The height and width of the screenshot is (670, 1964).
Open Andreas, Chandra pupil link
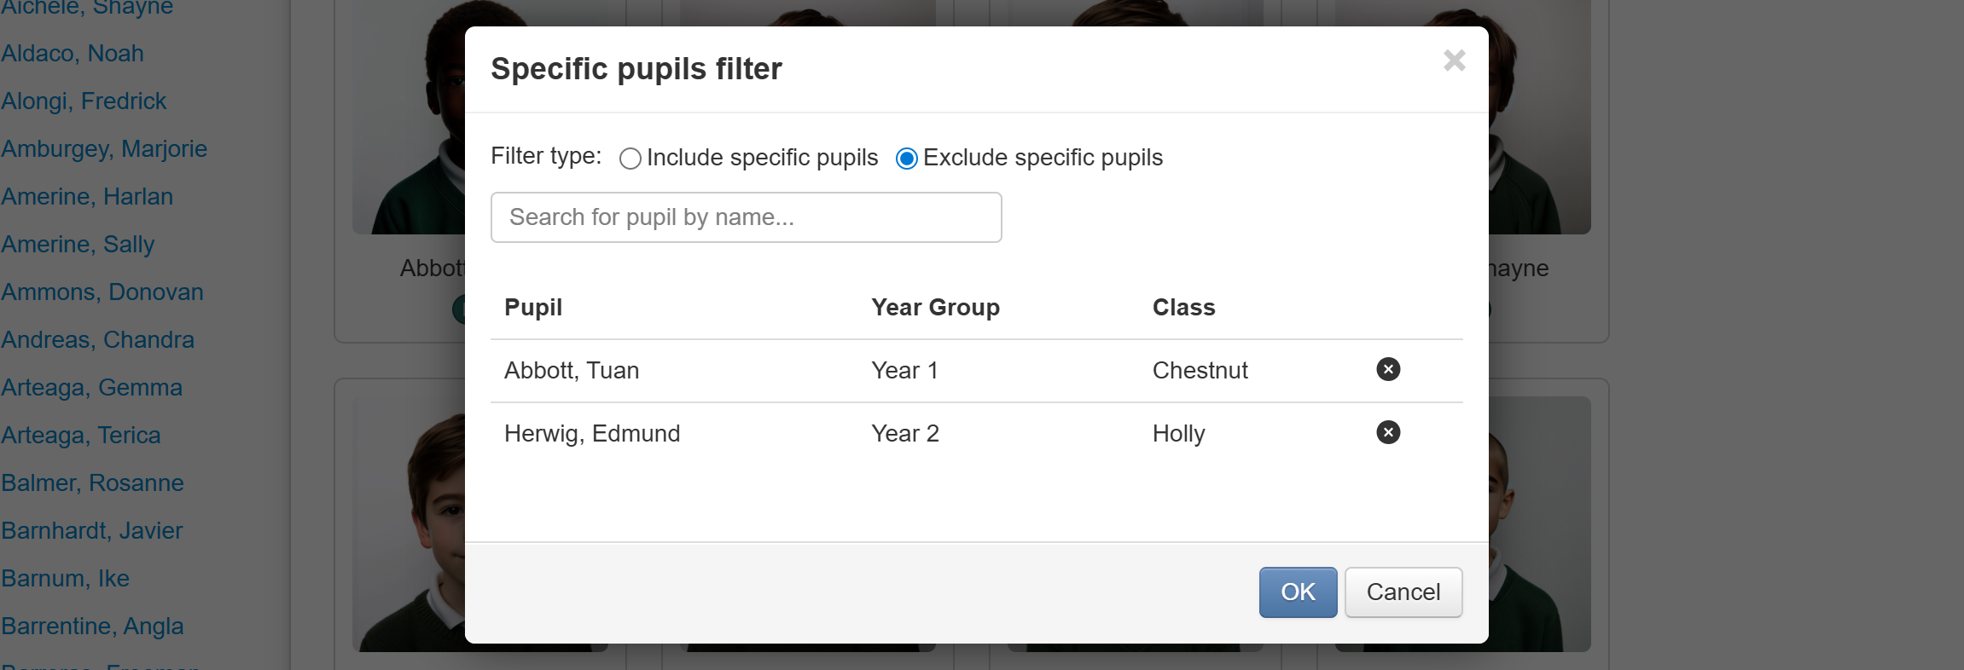[98, 340]
